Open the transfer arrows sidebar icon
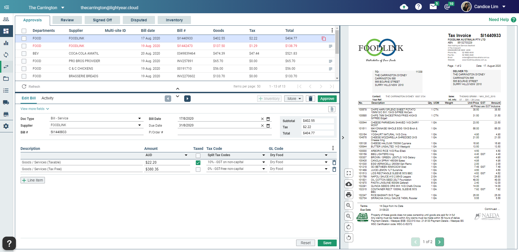Screen dimensions: 519x252 click(6, 67)
